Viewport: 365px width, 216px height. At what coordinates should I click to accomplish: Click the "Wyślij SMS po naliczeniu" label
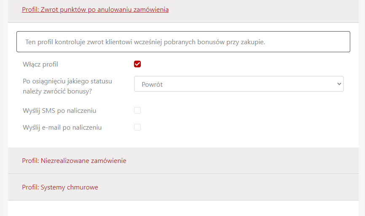click(59, 111)
